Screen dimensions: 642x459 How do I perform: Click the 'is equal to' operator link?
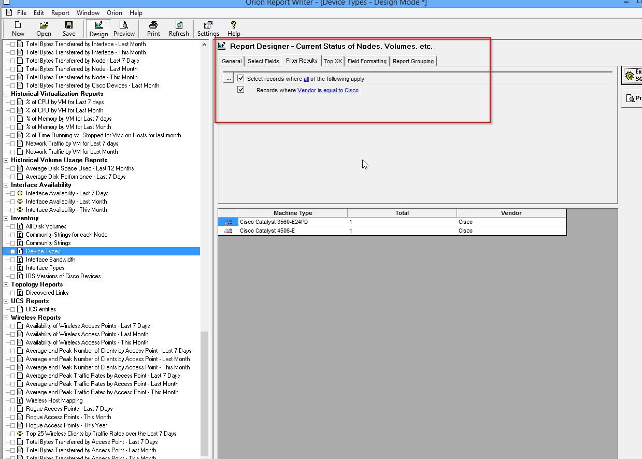[x=330, y=90]
